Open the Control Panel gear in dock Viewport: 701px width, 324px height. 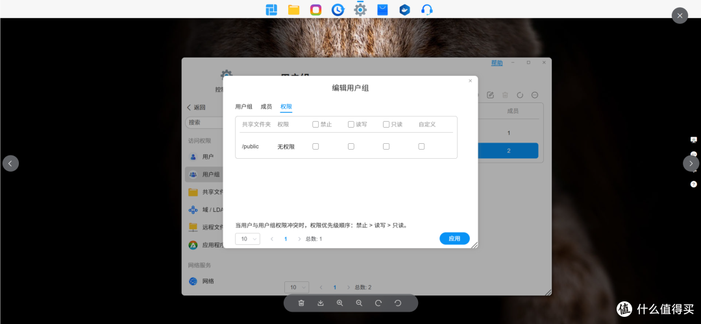coord(360,9)
